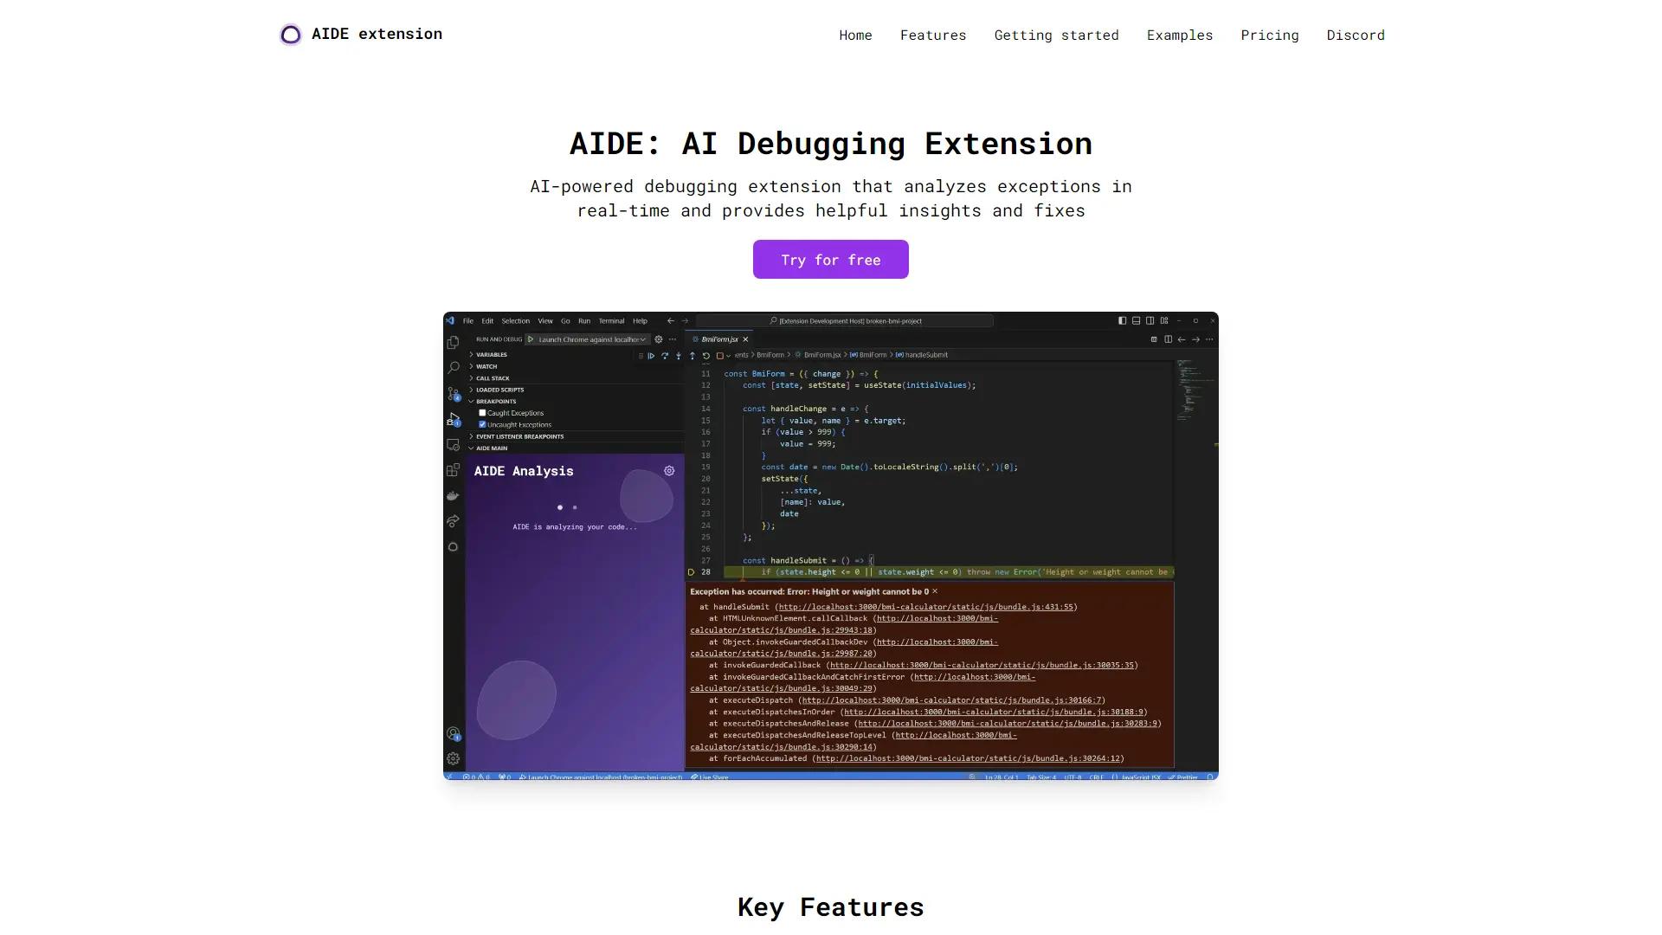
Task: Click the debug Stop square icon
Action: pos(720,356)
